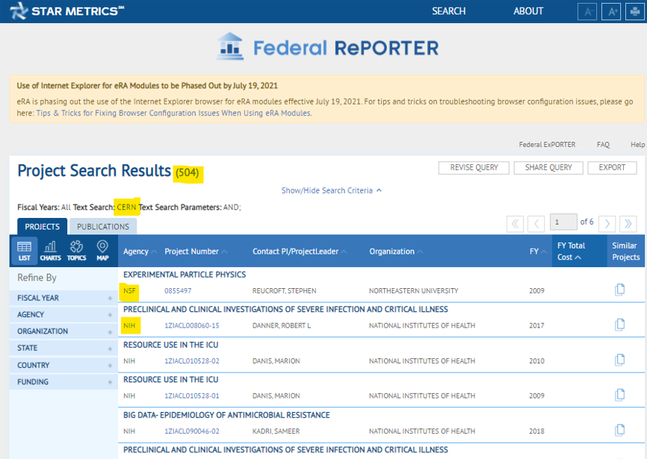Click the Similar Projects column header
The width and height of the screenshot is (647, 459).
click(625, 252)
